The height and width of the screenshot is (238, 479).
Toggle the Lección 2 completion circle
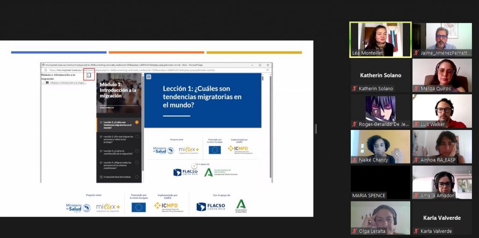[137, 137]
